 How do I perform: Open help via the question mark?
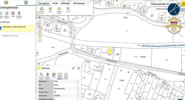pyautogui.click(x=88, y=3)
